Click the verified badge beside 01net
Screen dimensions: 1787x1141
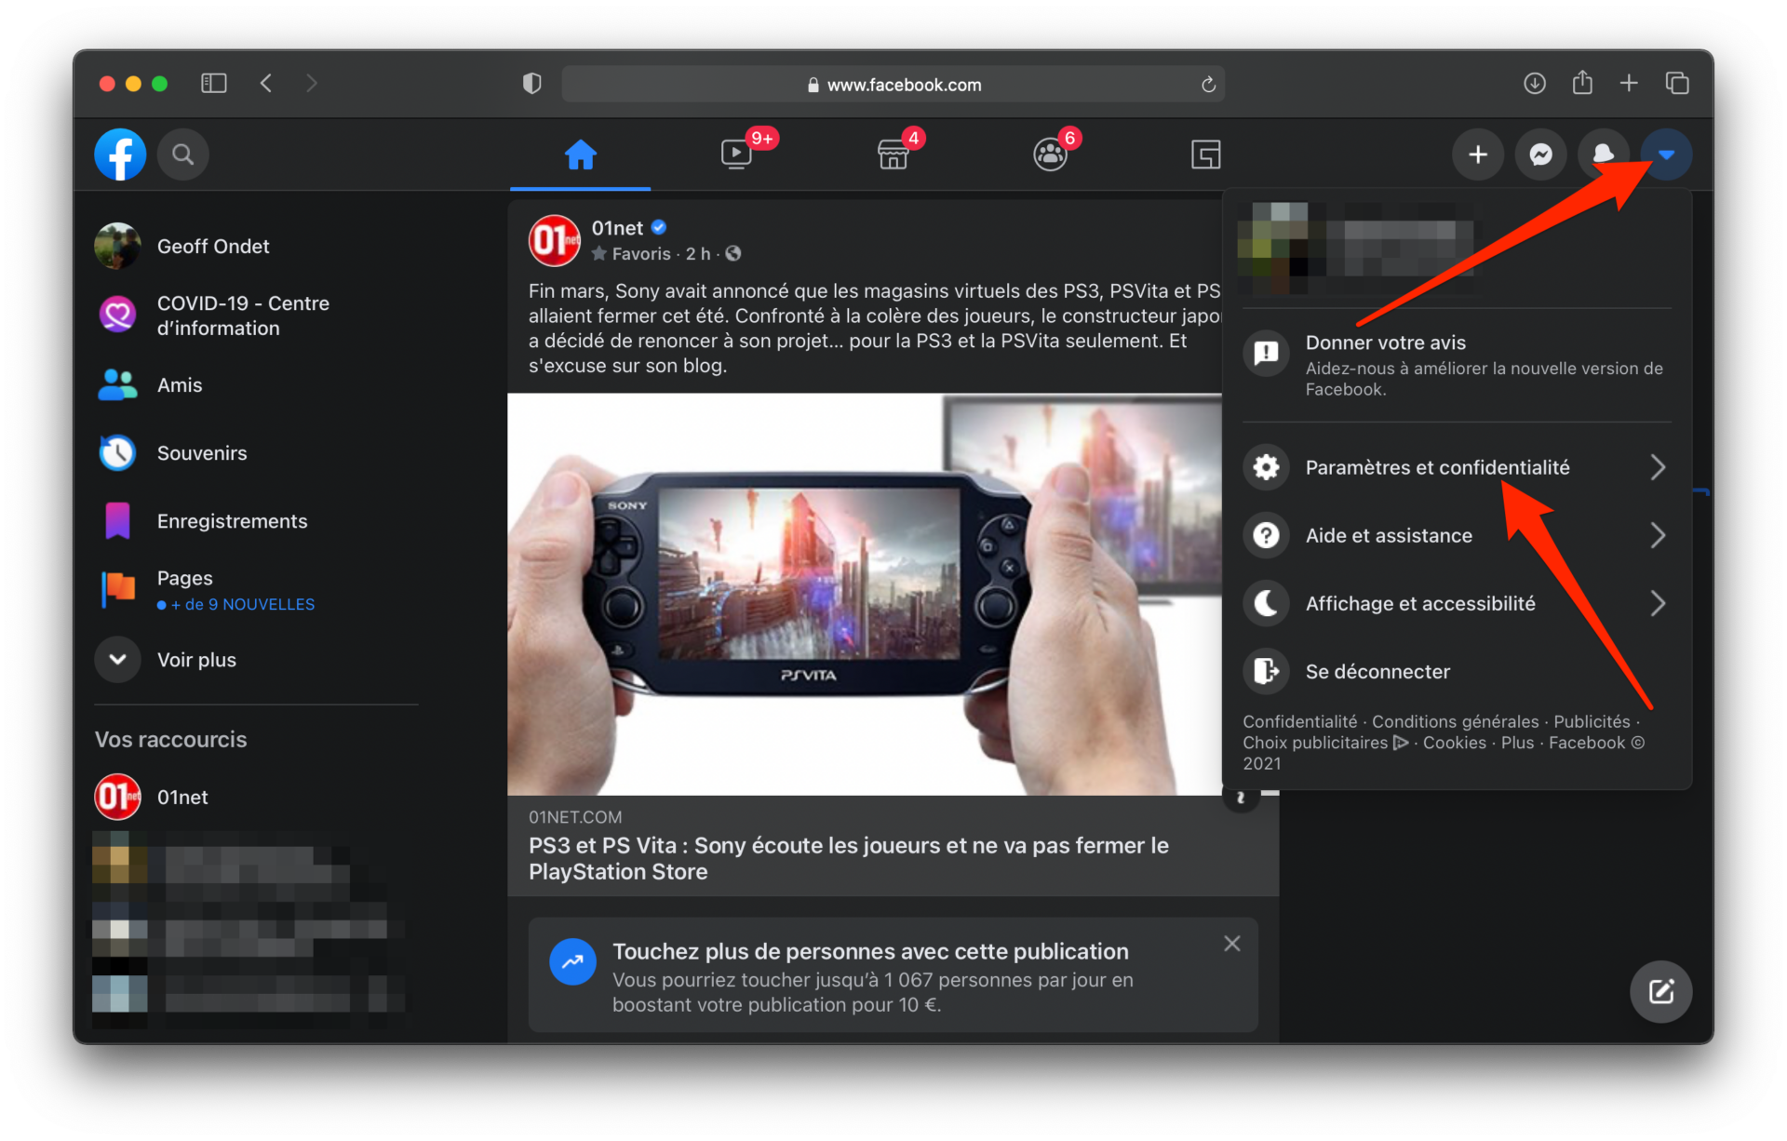[x=659, y=227]
